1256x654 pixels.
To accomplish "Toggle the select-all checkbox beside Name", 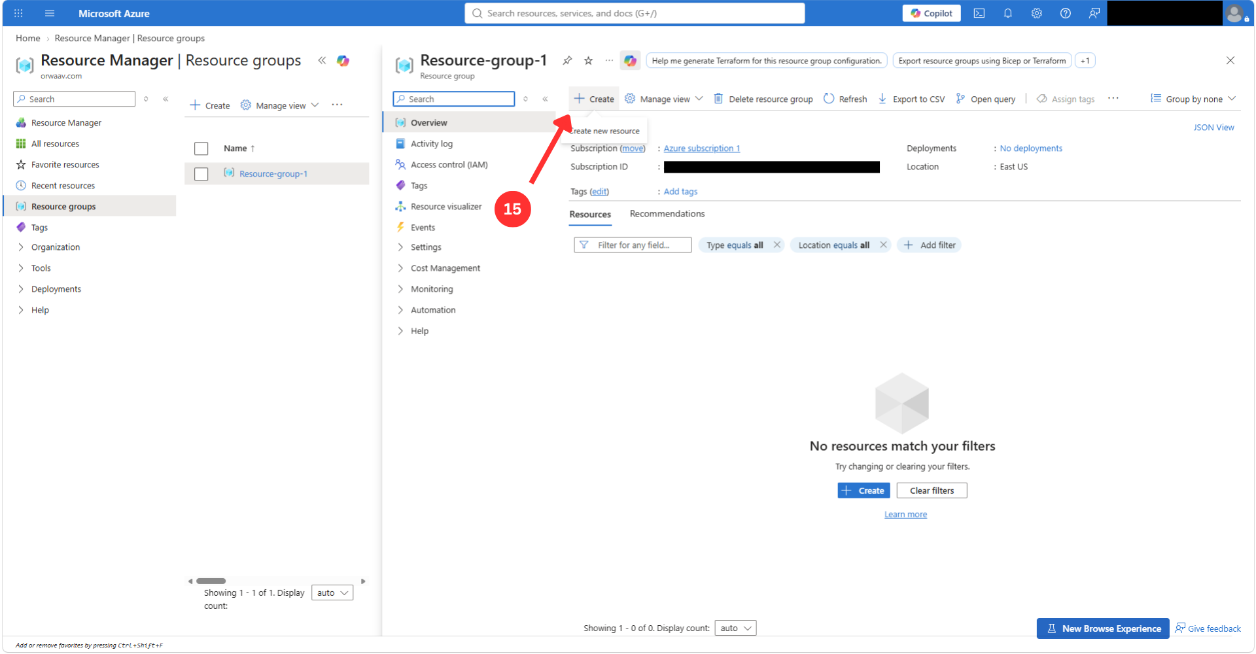I will [201, 148].
